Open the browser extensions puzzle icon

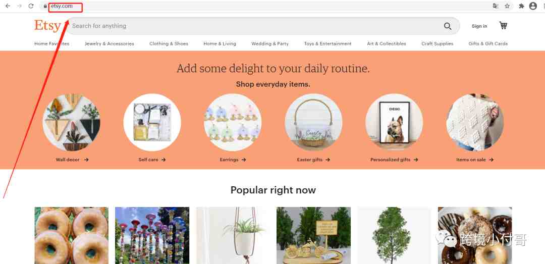point(521,6)
